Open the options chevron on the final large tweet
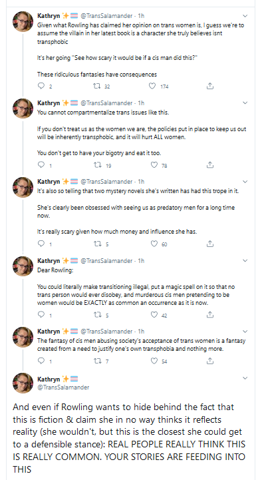Image resolution: width=258 pixels, height=480 pixels. tap(245, 378)
